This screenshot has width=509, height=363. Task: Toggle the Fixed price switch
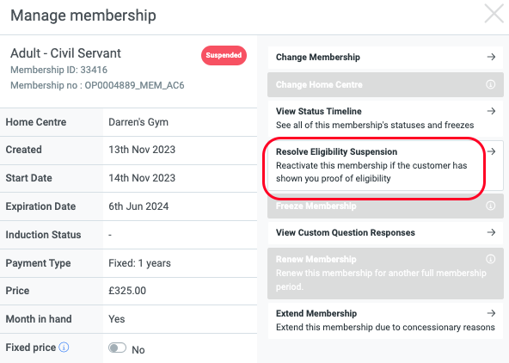click(117, 348)
